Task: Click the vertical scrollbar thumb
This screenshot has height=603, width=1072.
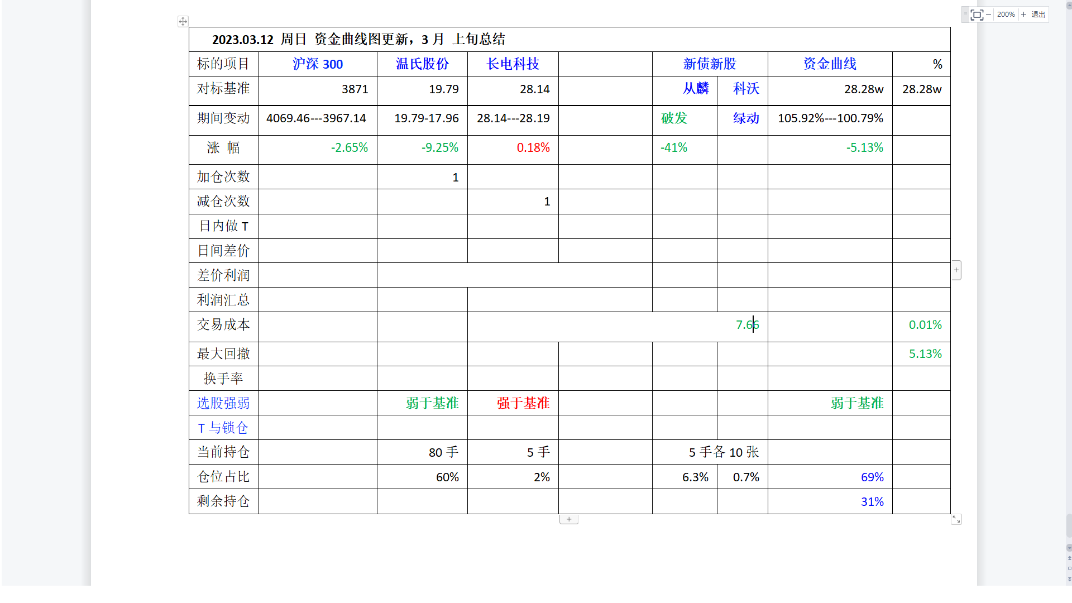Action: 1069,525
